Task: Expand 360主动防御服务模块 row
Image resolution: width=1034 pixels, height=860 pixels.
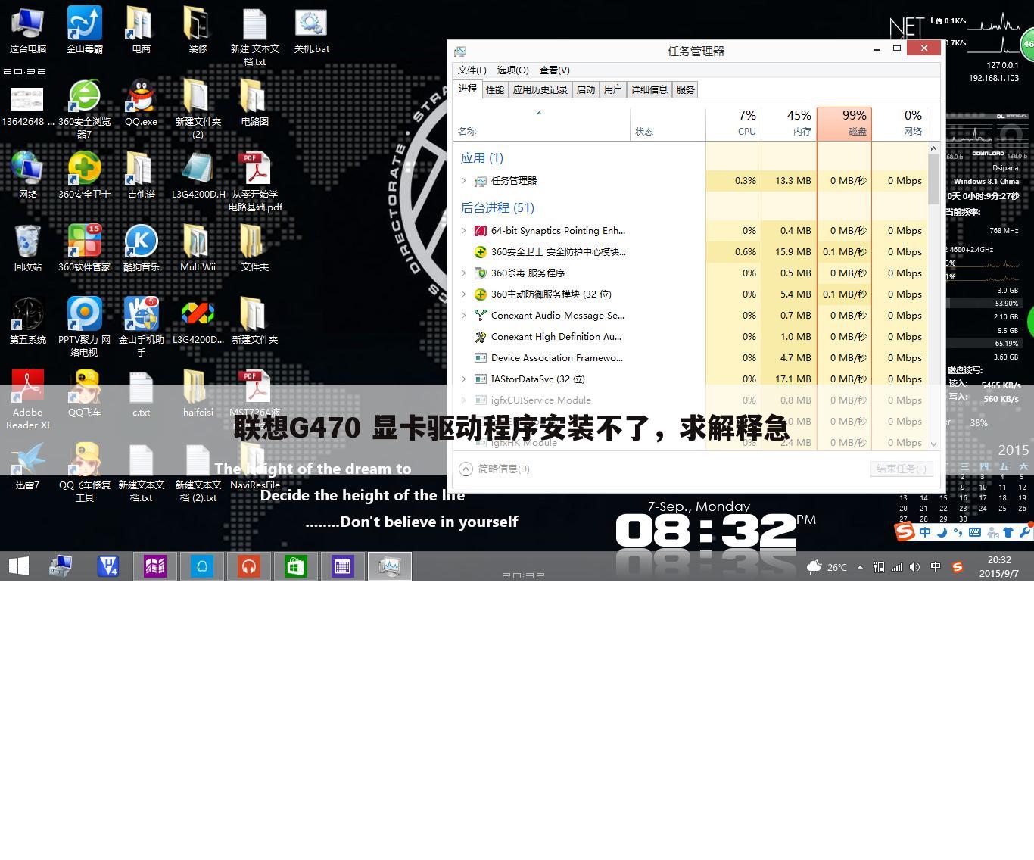Action: (463, 294)
